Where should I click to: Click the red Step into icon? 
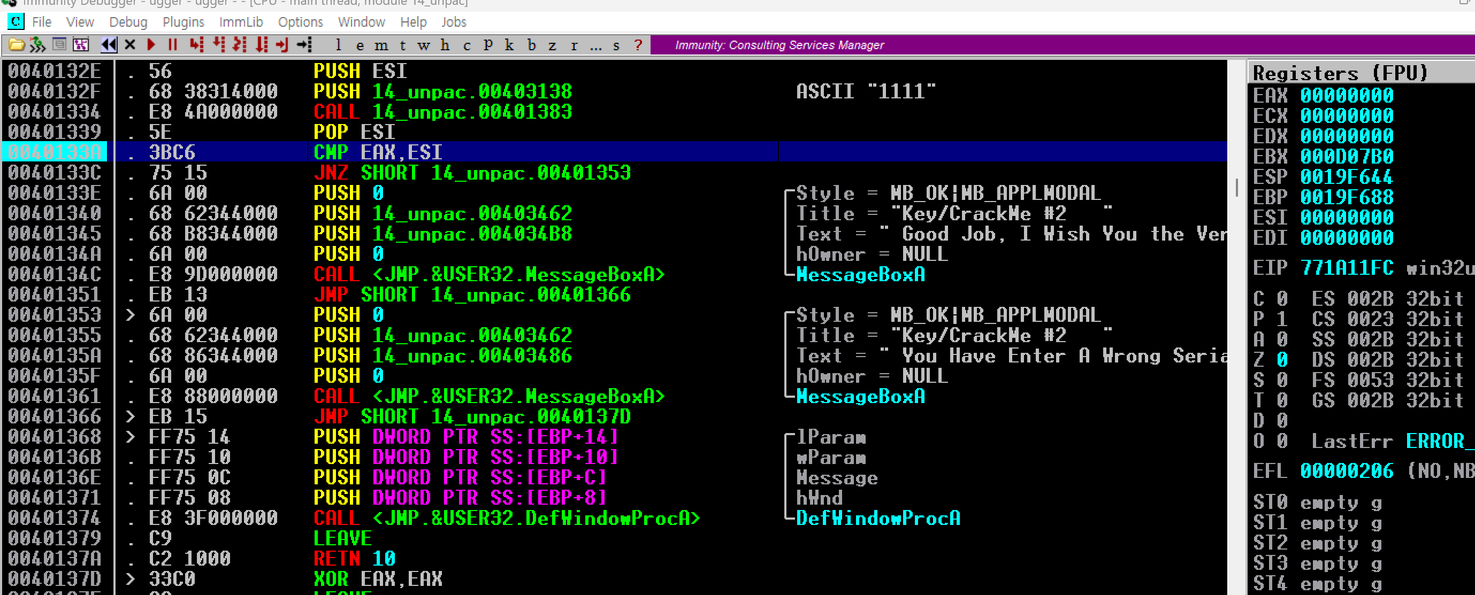click(x=197, y=44)
